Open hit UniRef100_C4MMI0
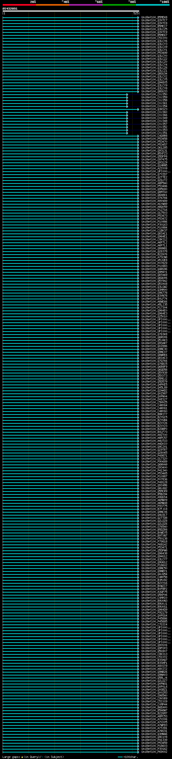172x759 pixels. [x=154, y=598]
